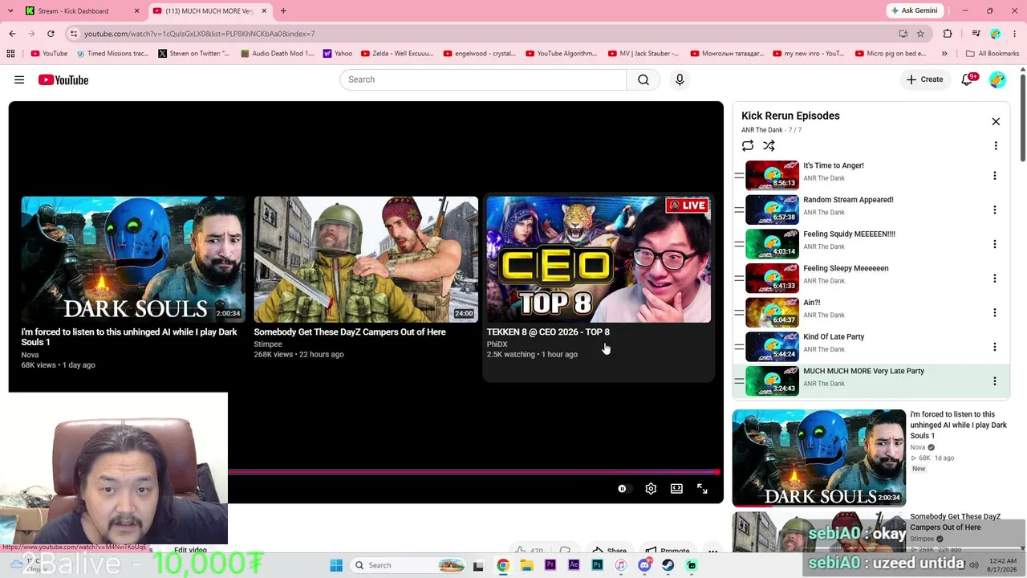This screenshot has height=578, width=1027.
Task: Close the Kick Rerun Episodes playlist panel
Action: 996,121
